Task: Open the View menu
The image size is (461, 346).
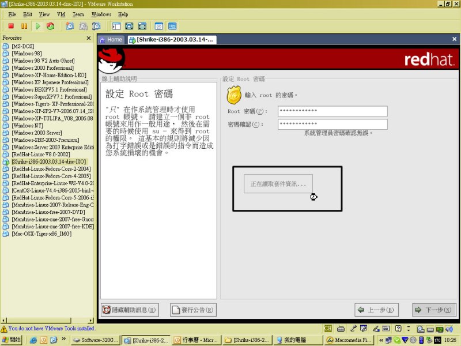Action: point(44,14)
